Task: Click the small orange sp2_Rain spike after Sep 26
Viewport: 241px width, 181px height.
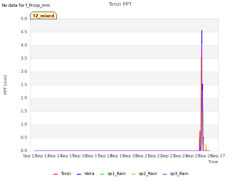Action: click(x=206, y=147)
